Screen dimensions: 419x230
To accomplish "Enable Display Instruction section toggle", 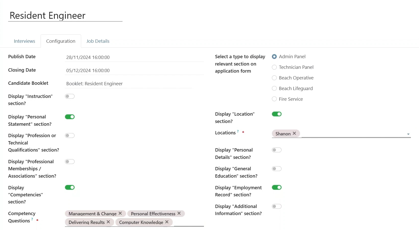I will coord(70,96).
